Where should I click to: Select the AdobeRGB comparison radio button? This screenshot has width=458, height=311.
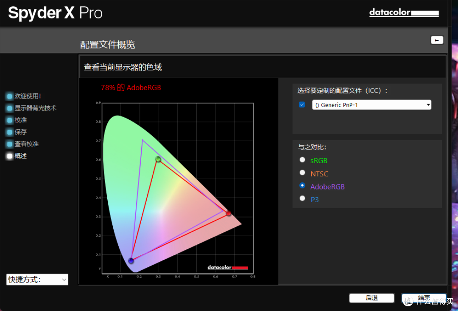302,186
